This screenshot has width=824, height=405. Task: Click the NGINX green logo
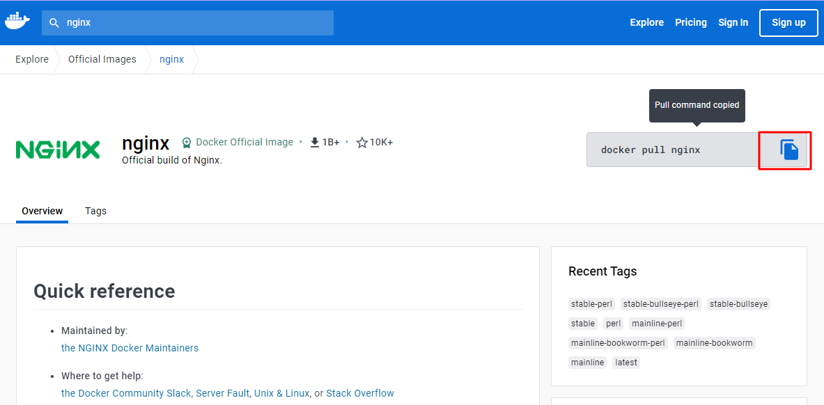point(58,150)
